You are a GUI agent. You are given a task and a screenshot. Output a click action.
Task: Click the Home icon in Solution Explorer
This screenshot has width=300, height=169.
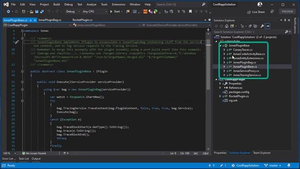click(226, 26)
